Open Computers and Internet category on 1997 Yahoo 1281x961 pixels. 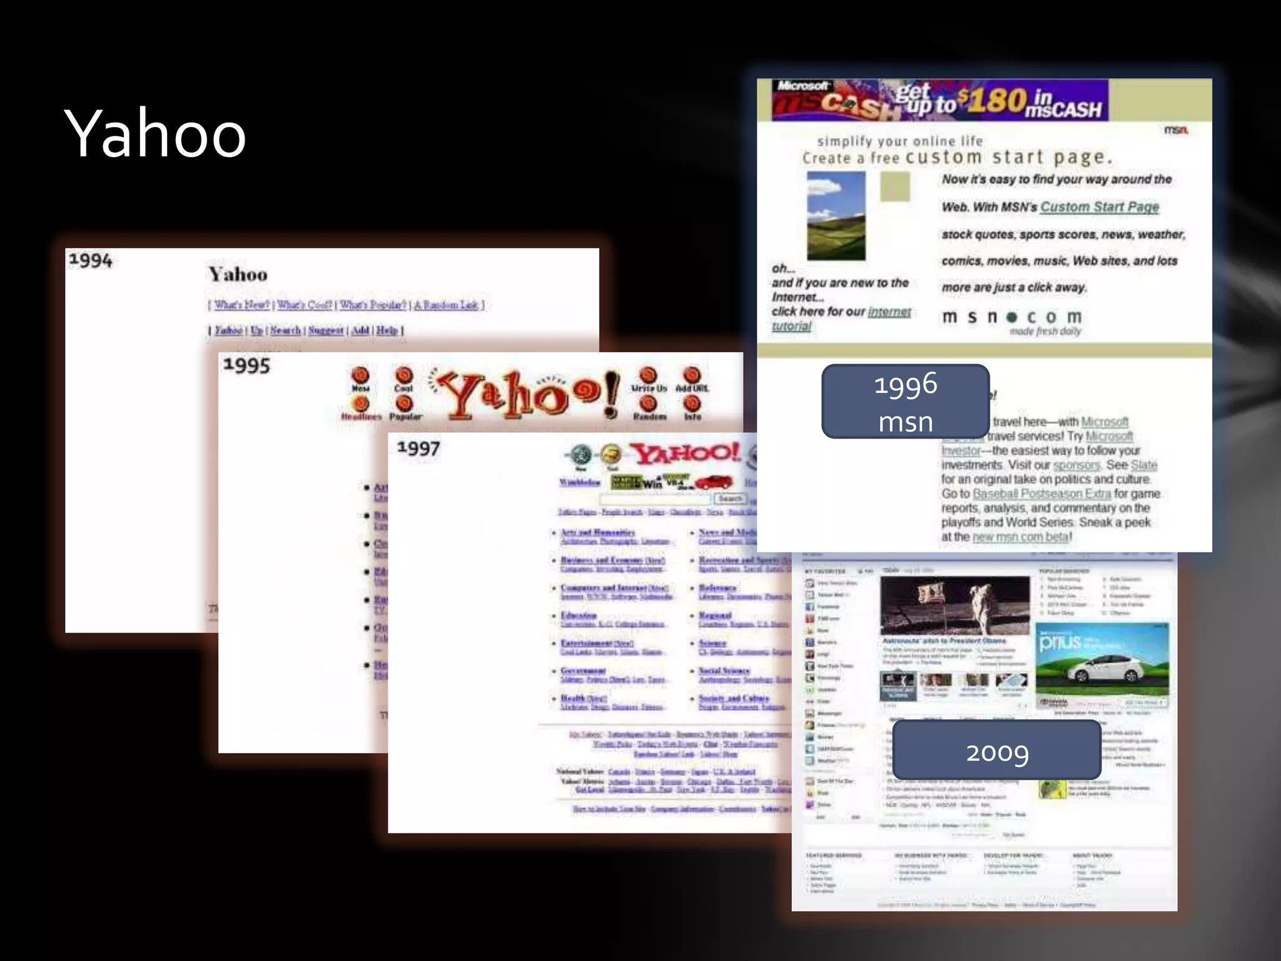[x=615, y=588]
